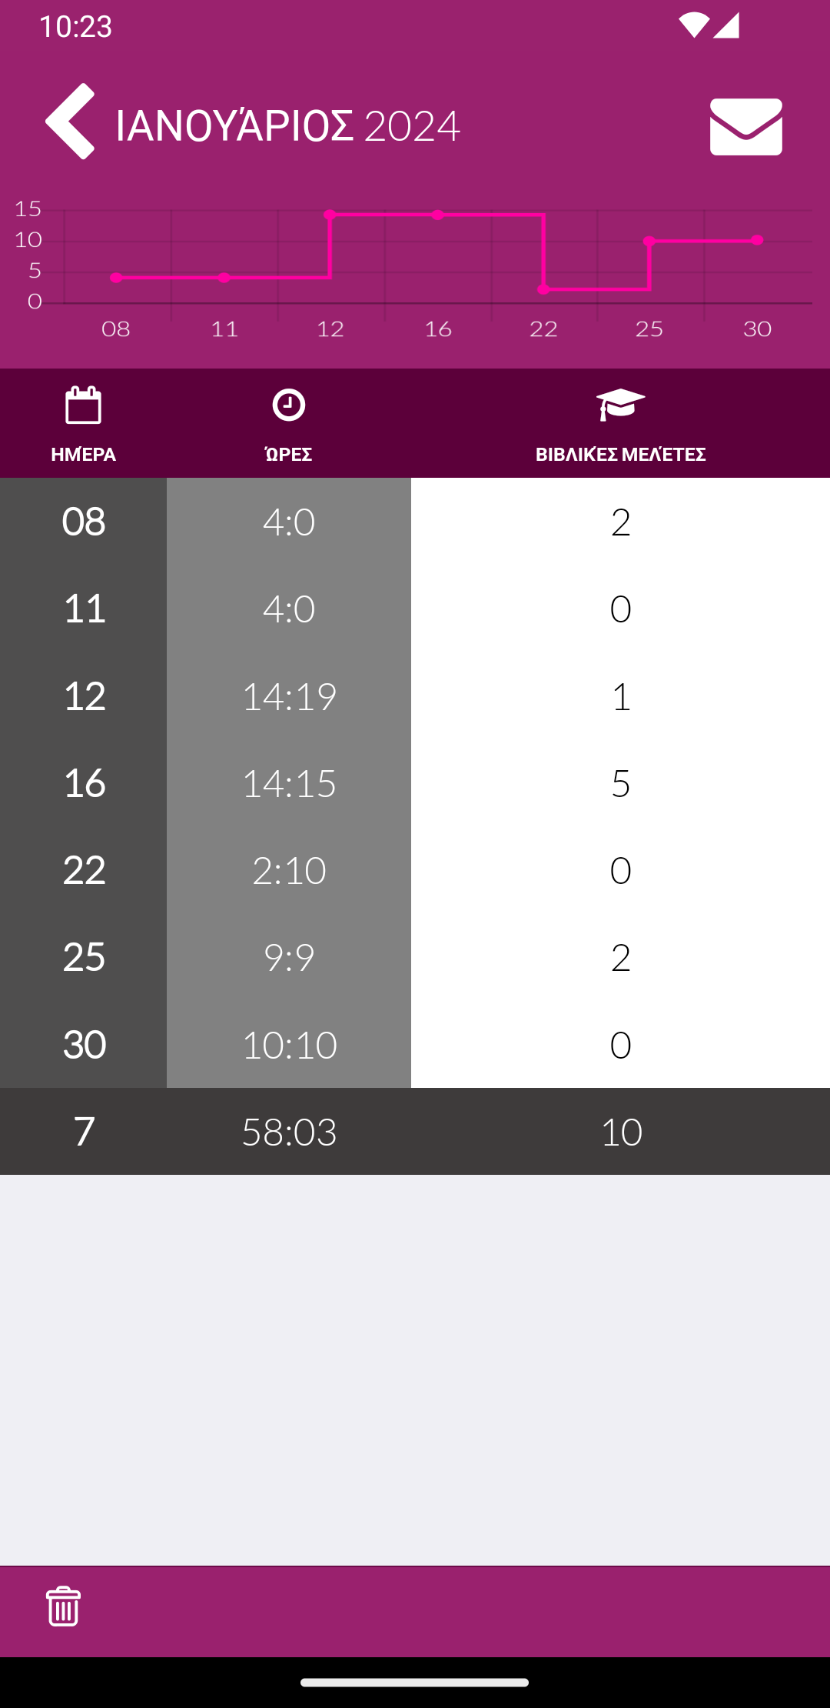Tap the 2:10 hours entry on day 22
The height and width of the screenshot is (1708, 830).
(x=289, y=870)
